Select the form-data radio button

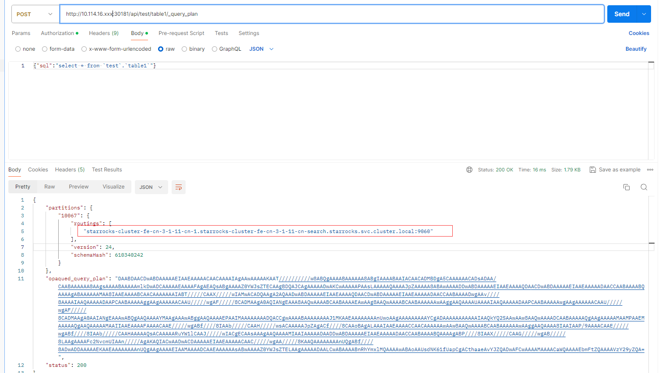pos(45,49)
